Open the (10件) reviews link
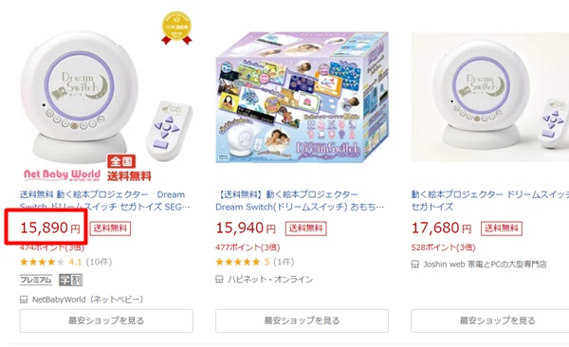Image resolution: width=569 pixels, height=347 pixels. point(99,262)
